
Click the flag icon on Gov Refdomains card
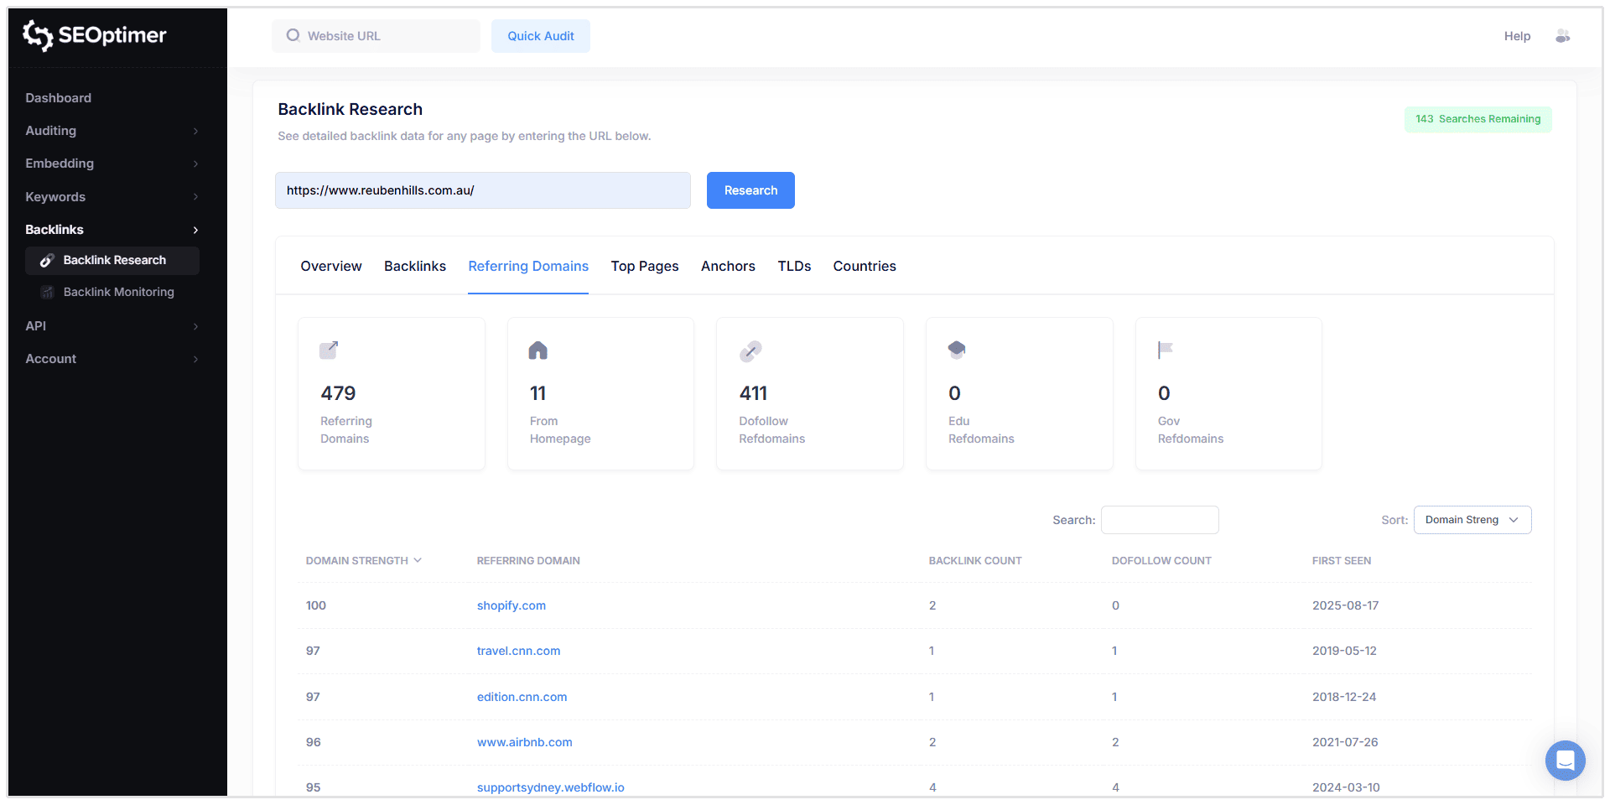(1166, 350)
